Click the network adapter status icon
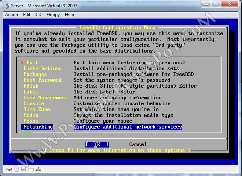The image size is (242, 176). [38, 169]
